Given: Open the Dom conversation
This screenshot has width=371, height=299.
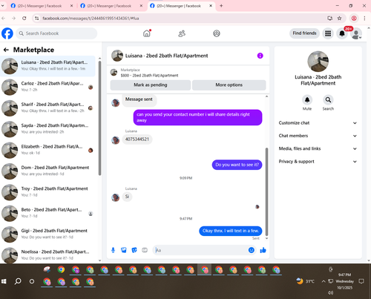Looking at the screenshot, I should tap(47, 171).
